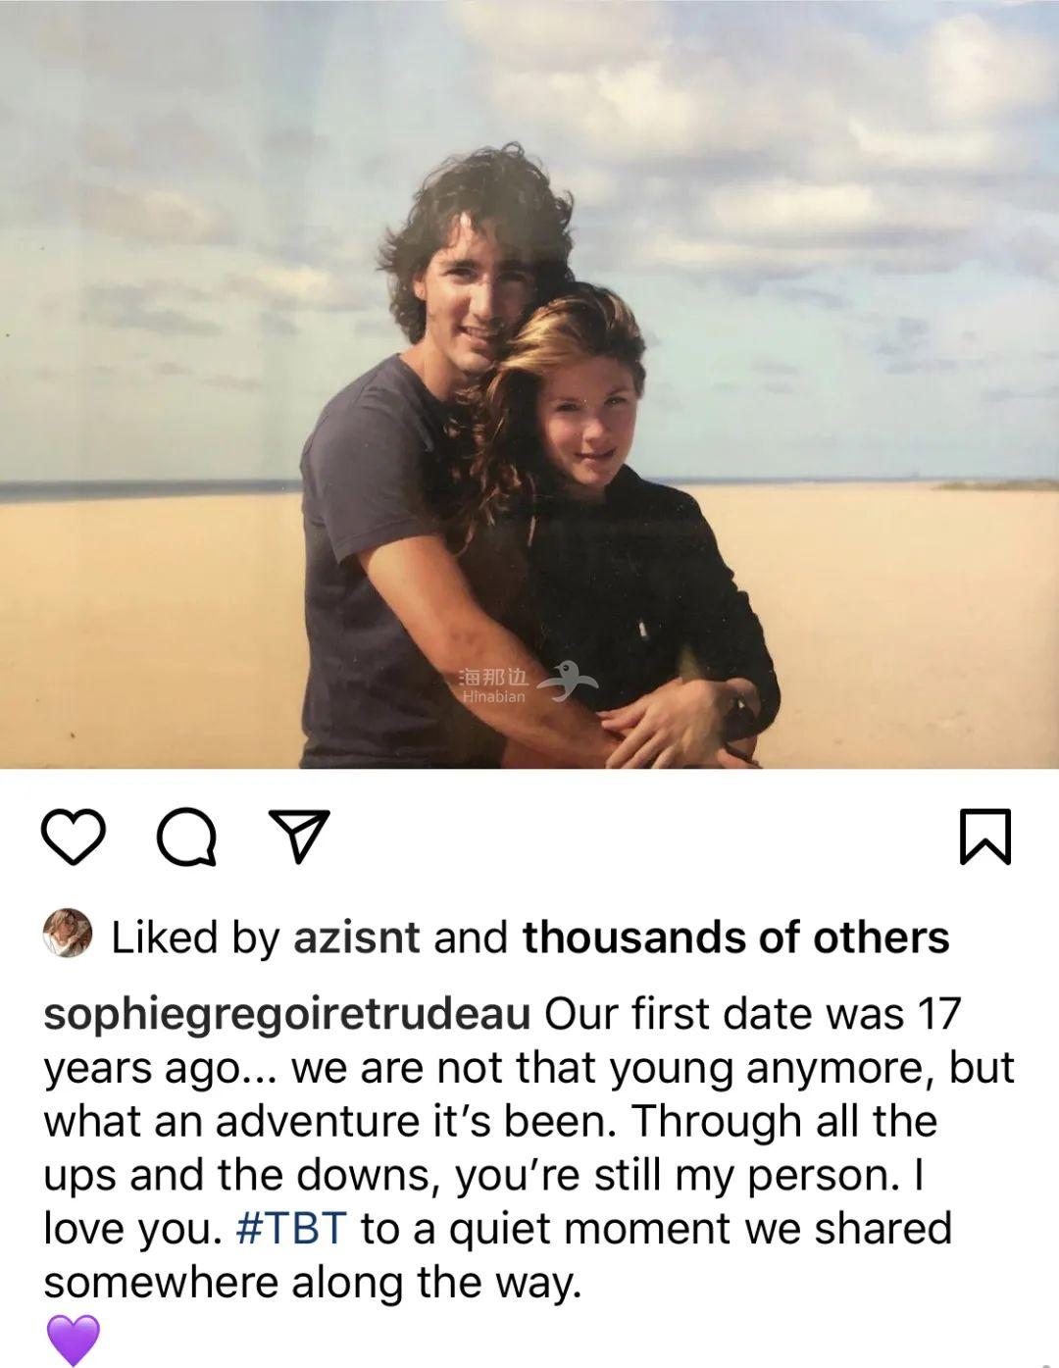
Task: Tap the heart like icon
Action: pyautogui.click(x=74, y=836)
